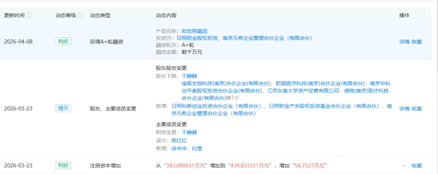Click 利好 tag on 获得A+轮融资 row

pyautogui.click(x=63, y=42)
